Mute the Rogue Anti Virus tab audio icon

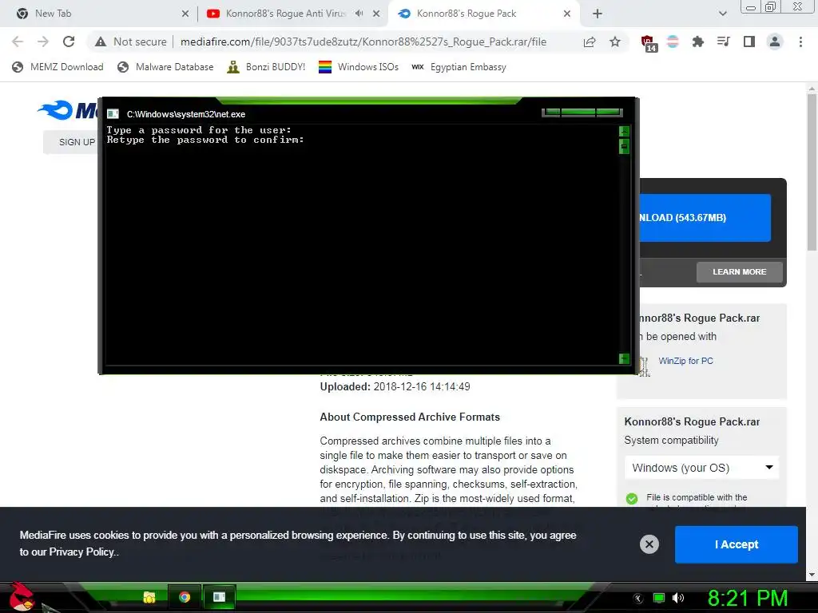click(x=359, y=14)
